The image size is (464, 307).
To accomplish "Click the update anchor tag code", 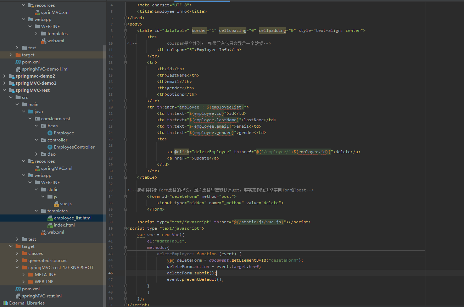I will 193,158.
